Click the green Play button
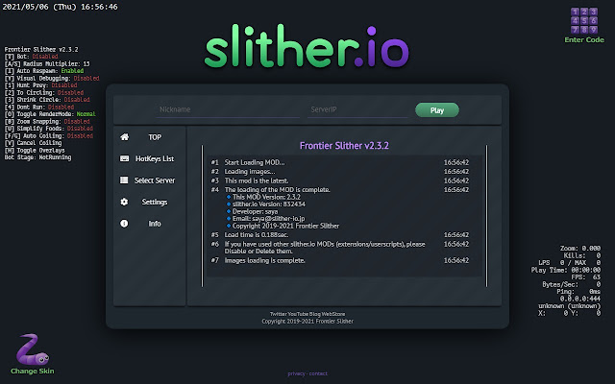The height and width of the screenshot is (384, 615). pos(437,110)
